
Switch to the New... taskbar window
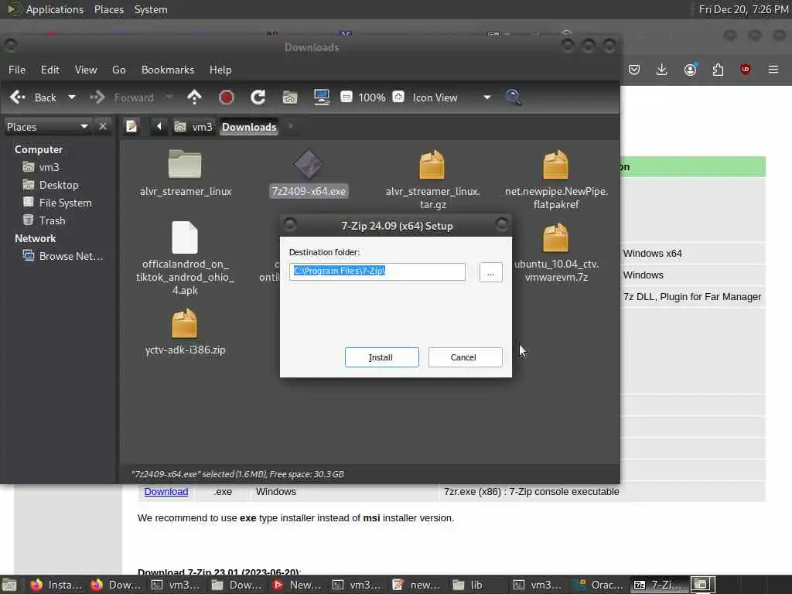[297, 585]
